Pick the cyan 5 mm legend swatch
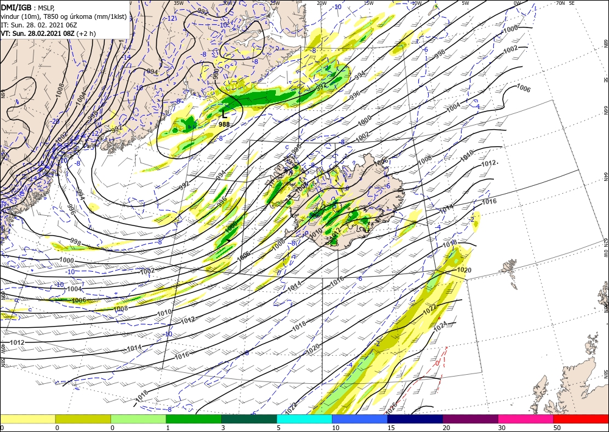This screenshot has width=609, height=432. tap(304, 419)
